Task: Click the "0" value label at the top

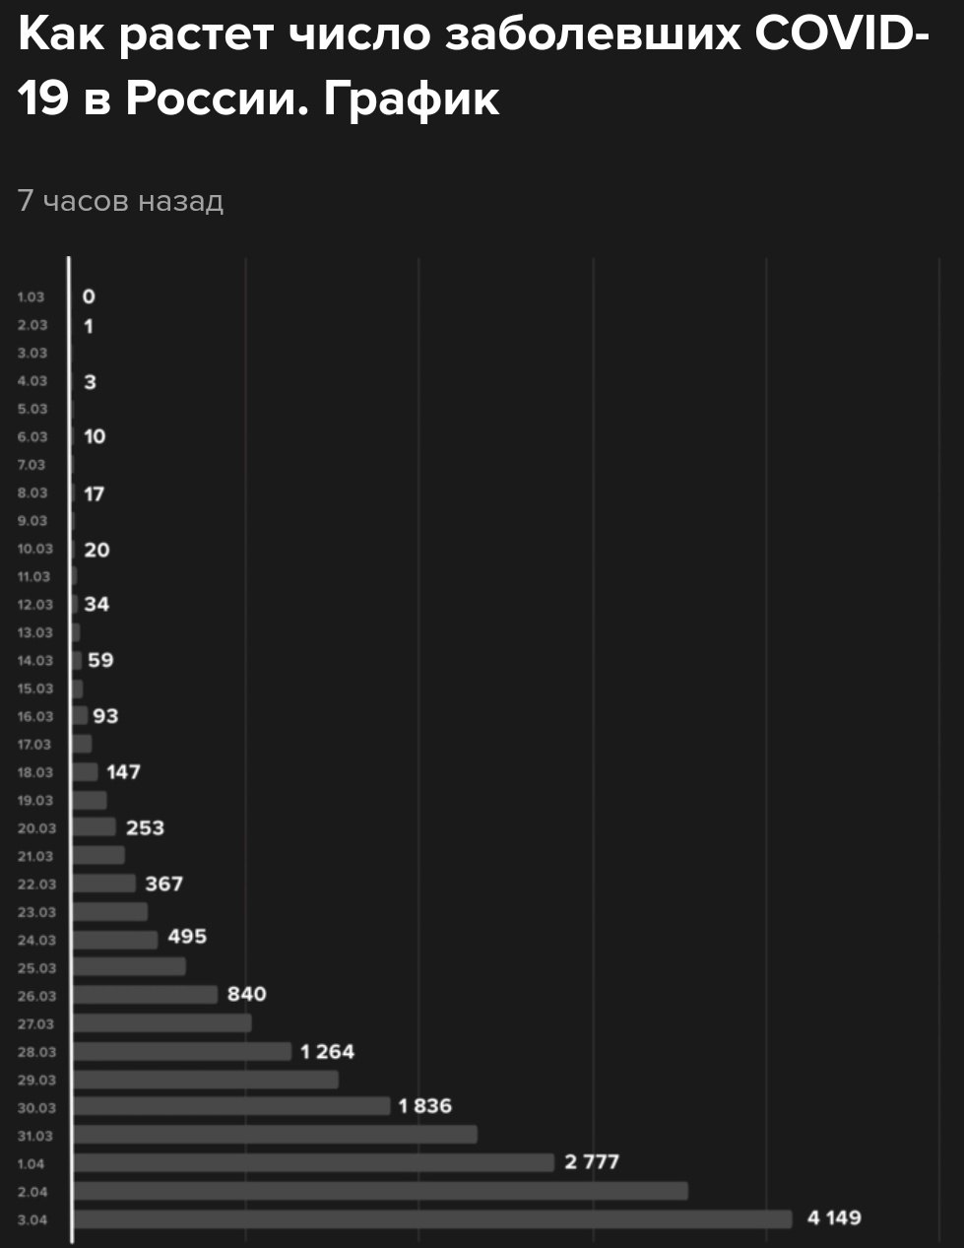Action: pyautogui.click(x=89, y=296)
